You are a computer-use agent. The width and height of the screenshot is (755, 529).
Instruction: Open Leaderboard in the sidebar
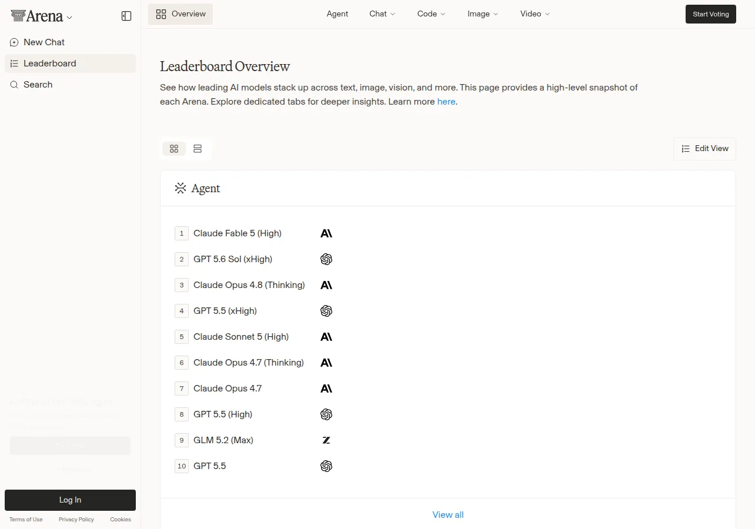[70, 63]
